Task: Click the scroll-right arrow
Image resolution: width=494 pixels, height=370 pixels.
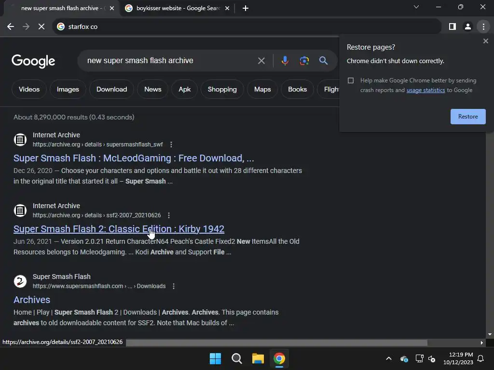Action: point(482,343)
